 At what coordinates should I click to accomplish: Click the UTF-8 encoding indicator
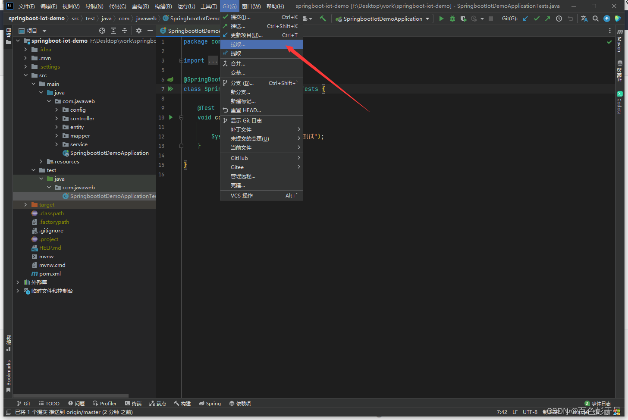(530, 412)
